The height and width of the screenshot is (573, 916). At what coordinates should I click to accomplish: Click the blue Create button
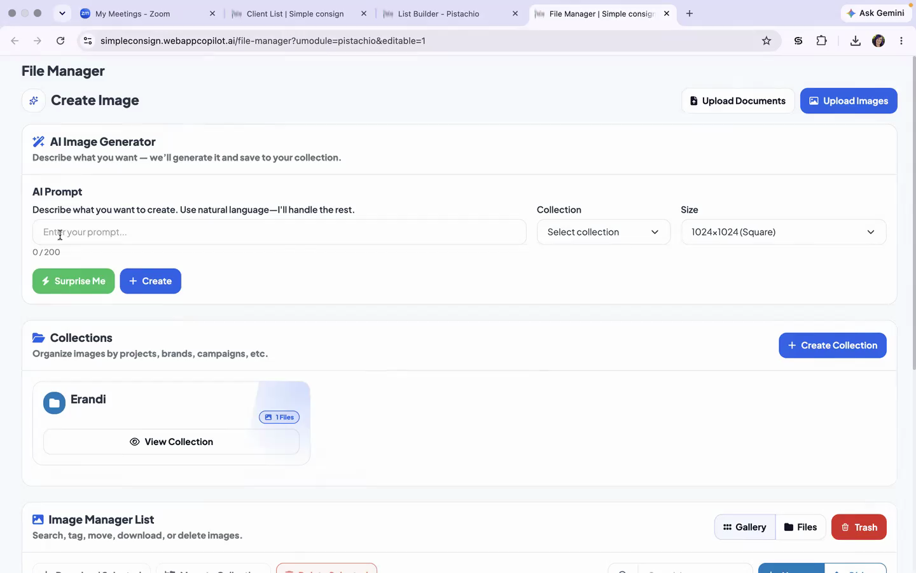pos(151,281)
